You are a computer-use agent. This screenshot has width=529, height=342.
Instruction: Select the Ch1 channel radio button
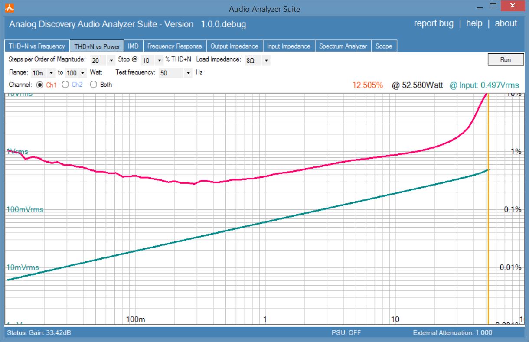[x=40, y=85]
